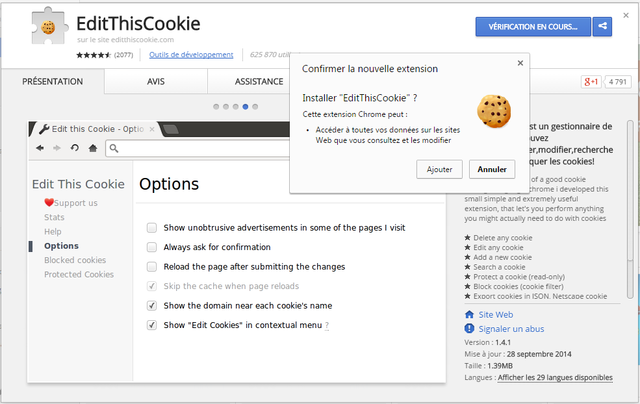Click the home icon in the screenshot's toolbar

point(93,148)
